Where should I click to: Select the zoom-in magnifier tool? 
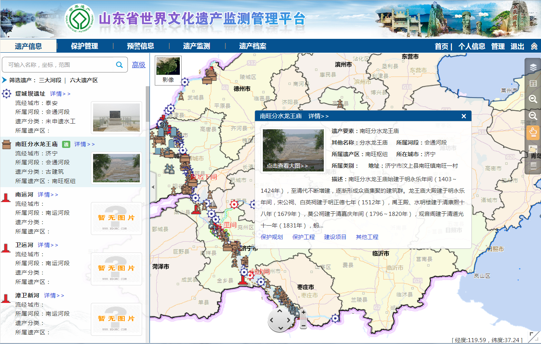click(x=533, y=99)
